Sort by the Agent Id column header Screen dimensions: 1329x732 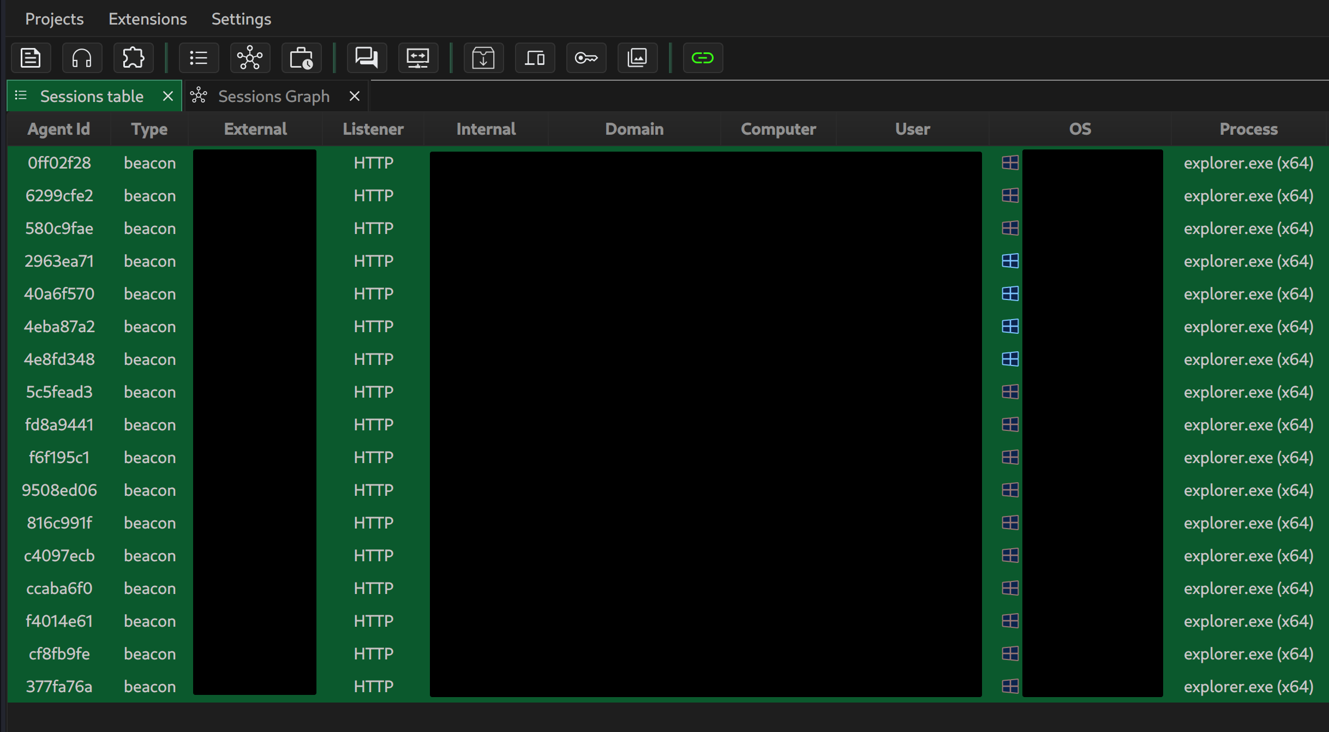coord(58,129)
